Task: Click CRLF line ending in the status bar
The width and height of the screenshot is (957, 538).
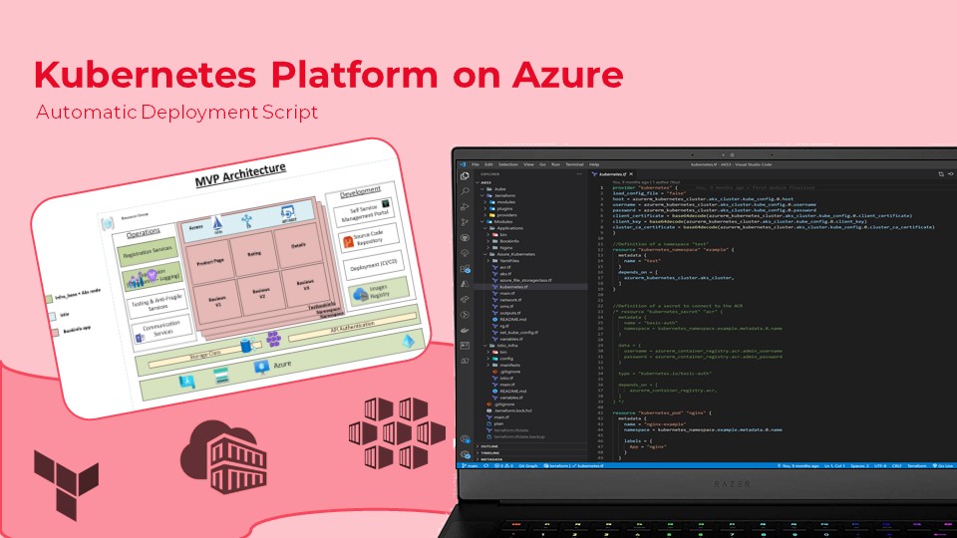Action: tap(896, 465)
